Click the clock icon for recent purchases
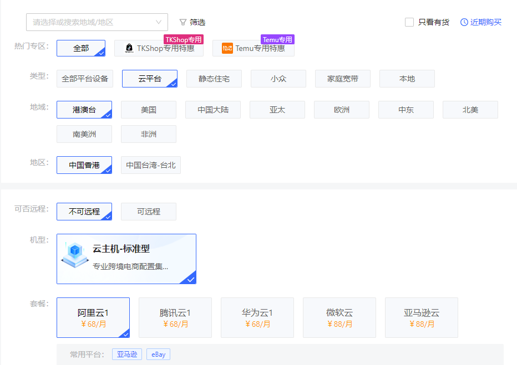The image size is (517, 365). [x=464, y=22]
